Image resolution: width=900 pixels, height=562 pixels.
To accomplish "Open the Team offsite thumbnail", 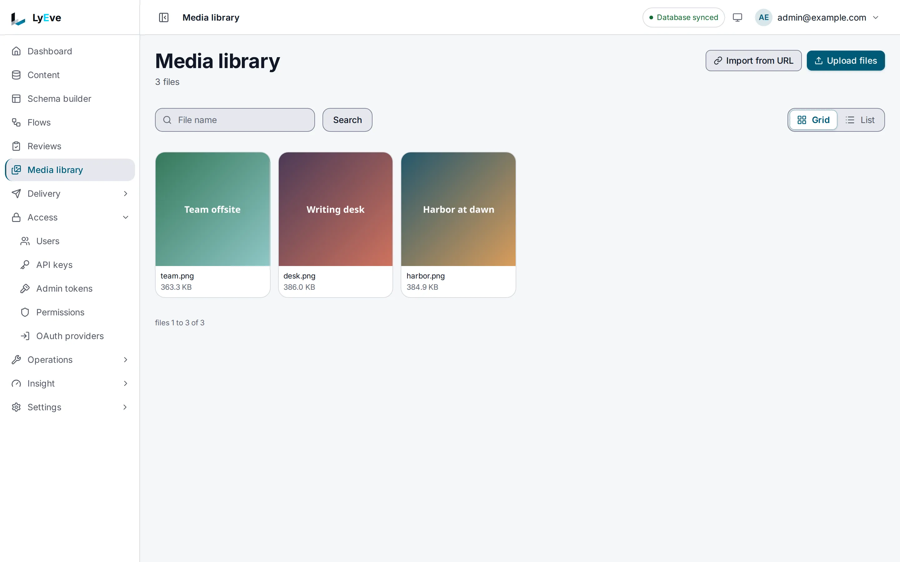I will click(x=213, y=209).
